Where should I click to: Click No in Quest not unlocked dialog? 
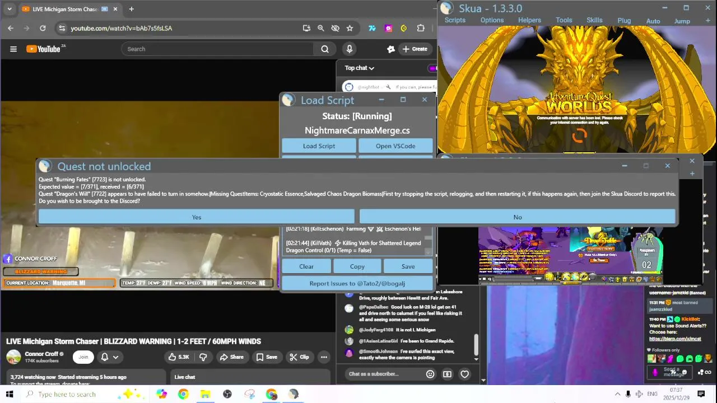coord(518,217)
